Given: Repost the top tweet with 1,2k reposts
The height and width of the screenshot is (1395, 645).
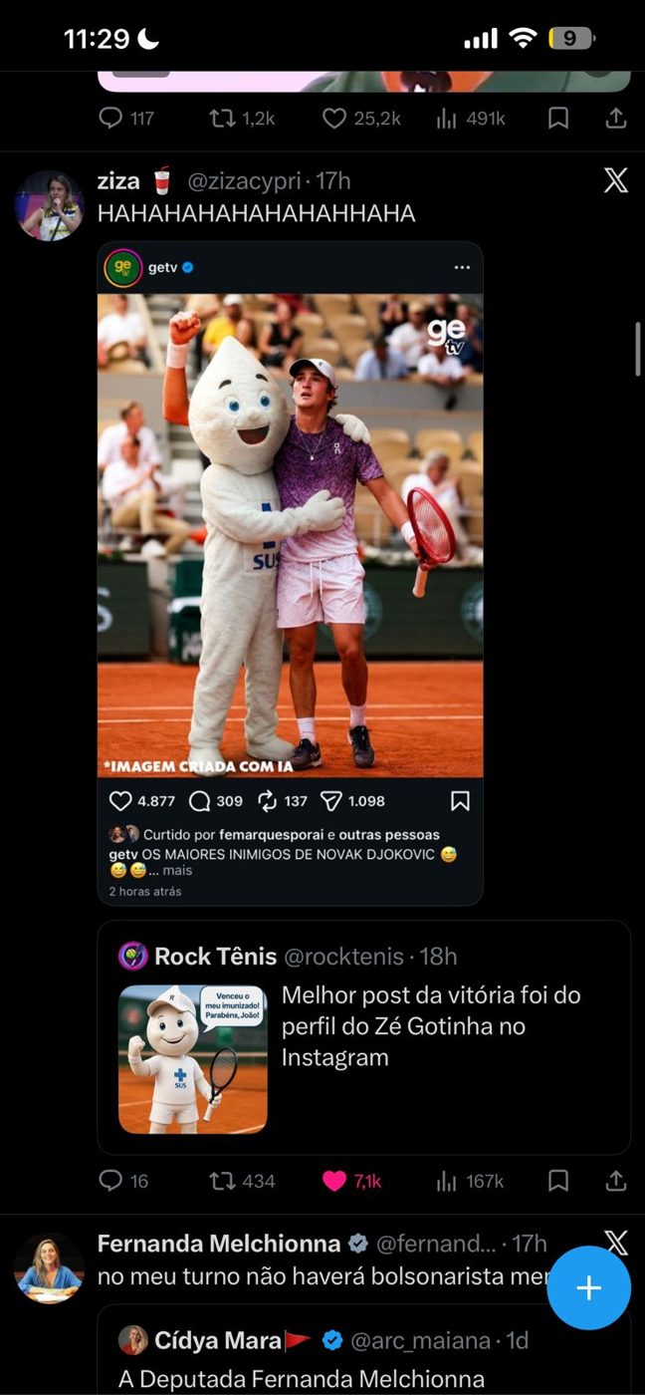Looking at the screenshot, I should pyautogui.click(x=242, y=119).
